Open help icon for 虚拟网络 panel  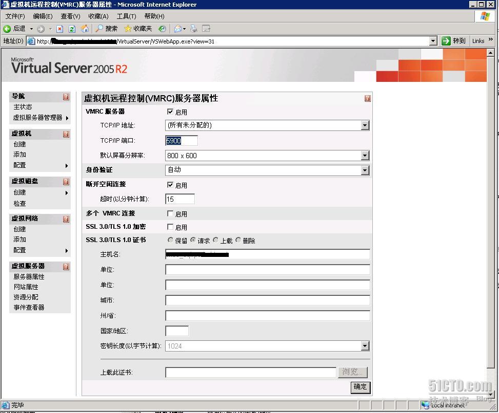66,219
